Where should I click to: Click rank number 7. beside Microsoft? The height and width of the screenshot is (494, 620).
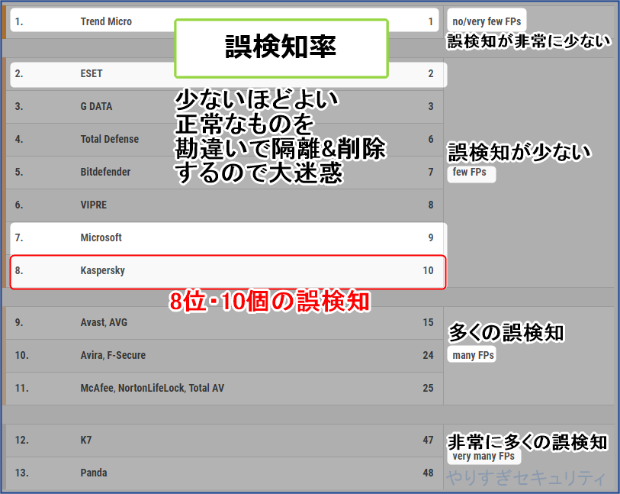coord(19,238)
